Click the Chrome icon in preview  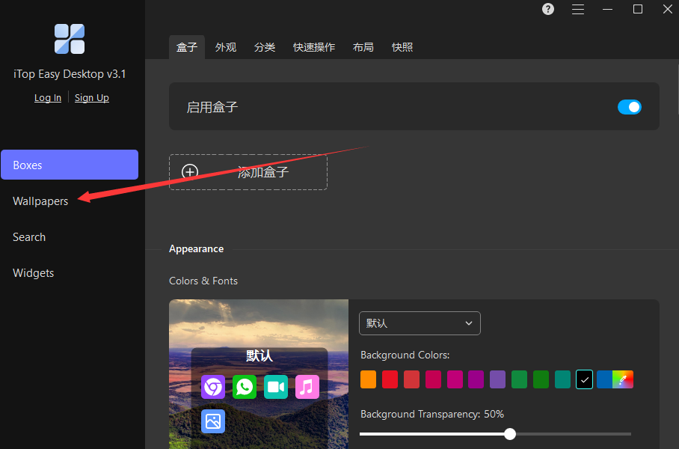pyautogui.click(x=213, y=387)
